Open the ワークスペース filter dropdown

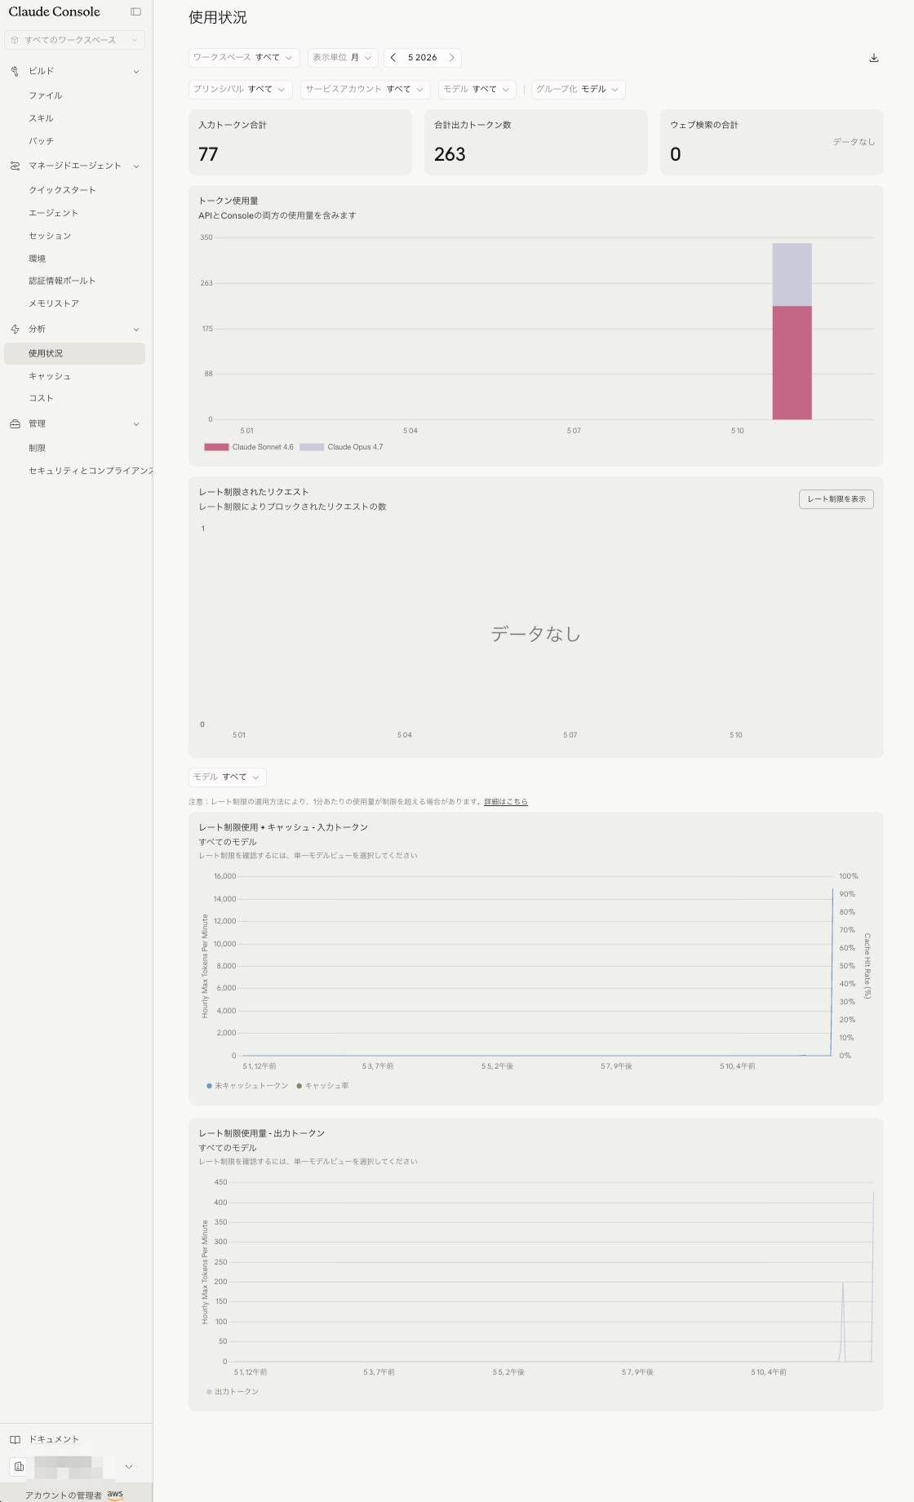coord(243,58)
